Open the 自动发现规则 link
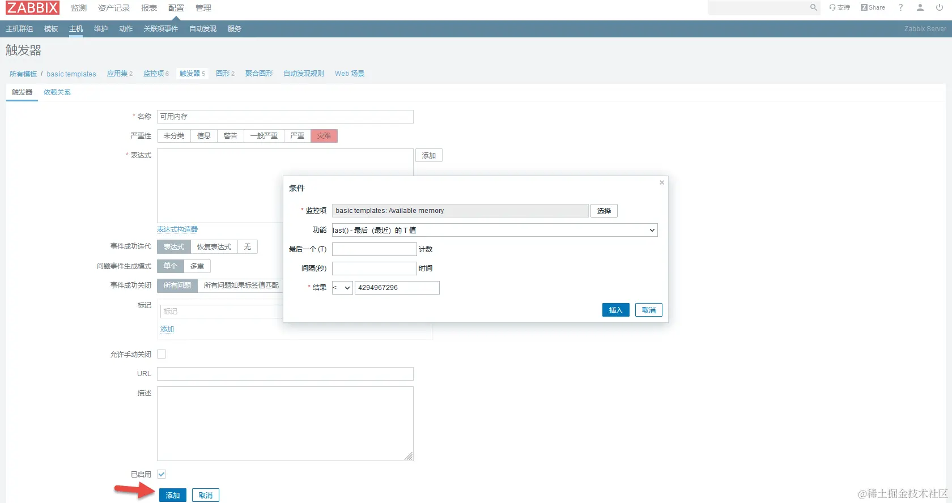Screen dimensions: 952x503 tap(304, 74)
